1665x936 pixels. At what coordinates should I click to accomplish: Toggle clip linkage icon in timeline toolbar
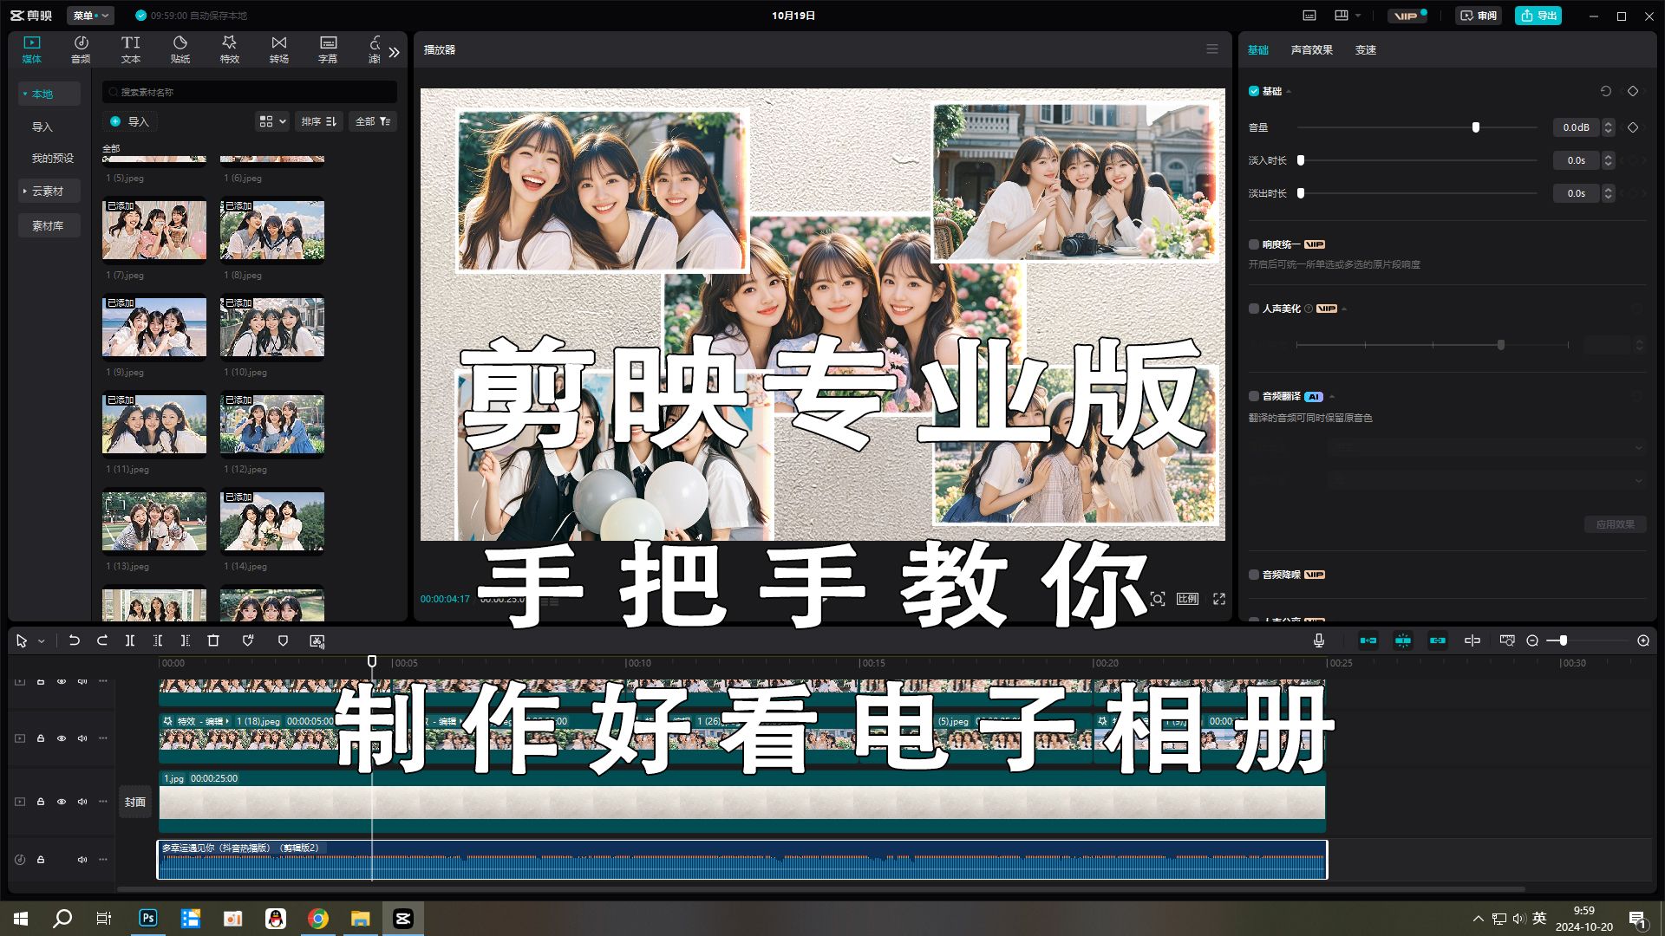click(1438, 640)
